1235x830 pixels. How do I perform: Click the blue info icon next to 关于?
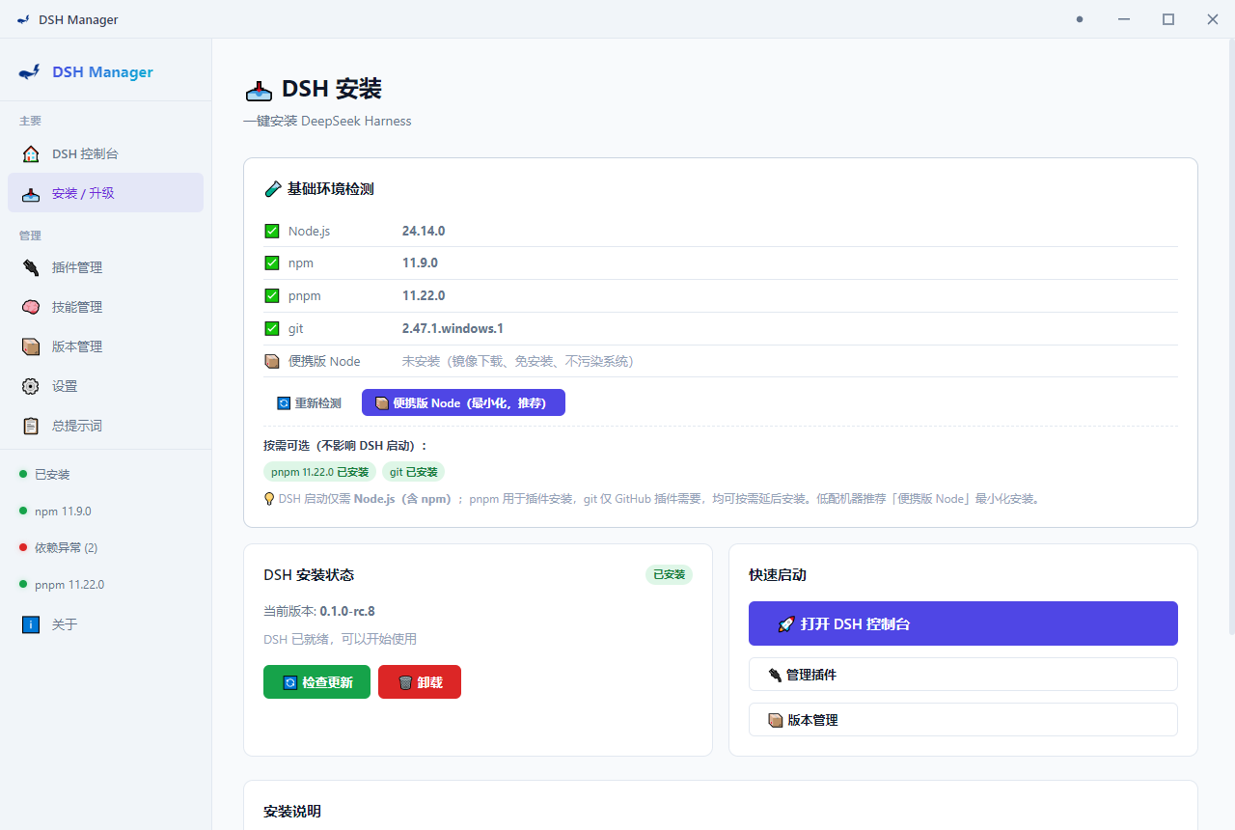[31, 624]
